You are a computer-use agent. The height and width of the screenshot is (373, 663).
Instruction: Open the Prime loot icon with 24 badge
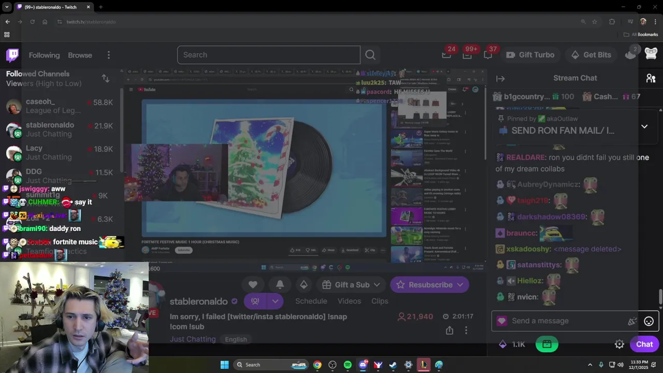446,54
